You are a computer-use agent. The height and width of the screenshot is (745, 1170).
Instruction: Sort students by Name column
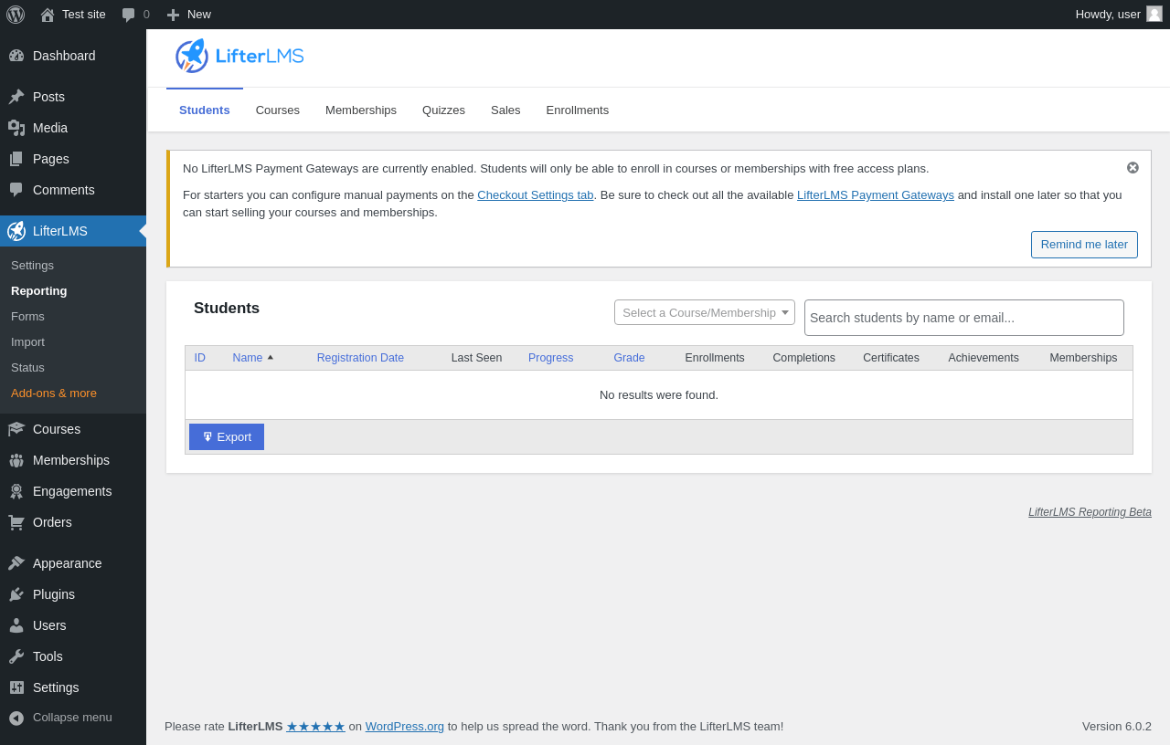pyautogui.click(x=253, y=358)
